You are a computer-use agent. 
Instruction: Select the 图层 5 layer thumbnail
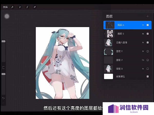coord(110,34)
